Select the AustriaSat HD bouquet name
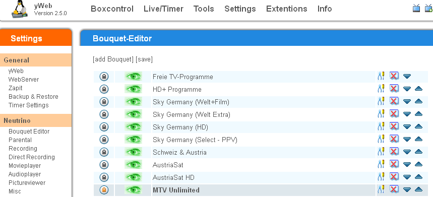This screenshot has height=197, width=433. point(173,177)
